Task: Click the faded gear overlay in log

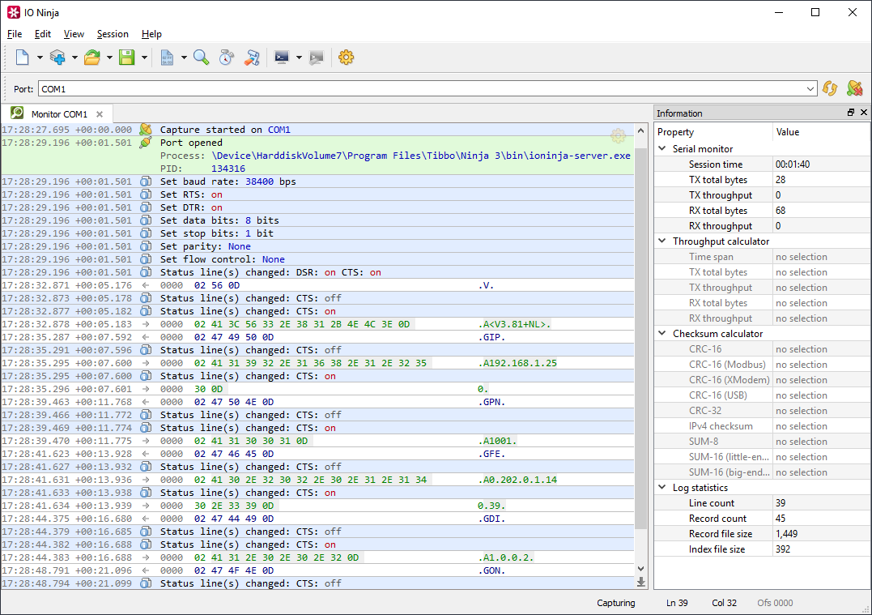Action: tap(618, 135)
